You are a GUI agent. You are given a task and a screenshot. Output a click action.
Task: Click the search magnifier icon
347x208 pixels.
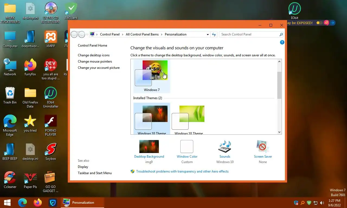[x=281, y=34]
